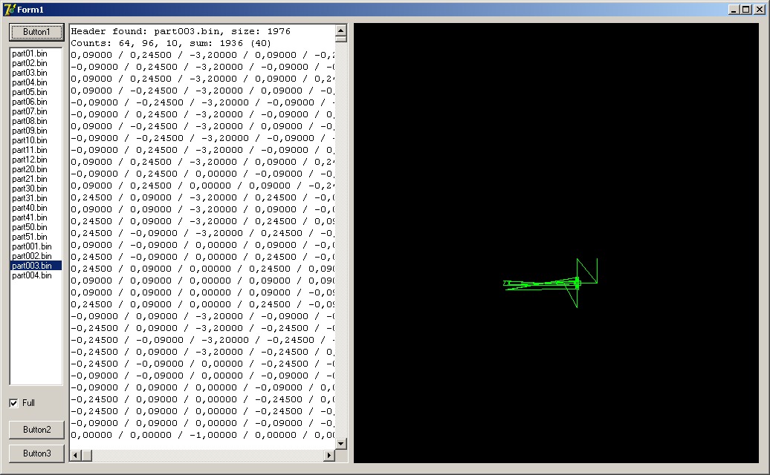Click the horizontal scrollbar thumb in the memo
770x475 pixels.
87,456
